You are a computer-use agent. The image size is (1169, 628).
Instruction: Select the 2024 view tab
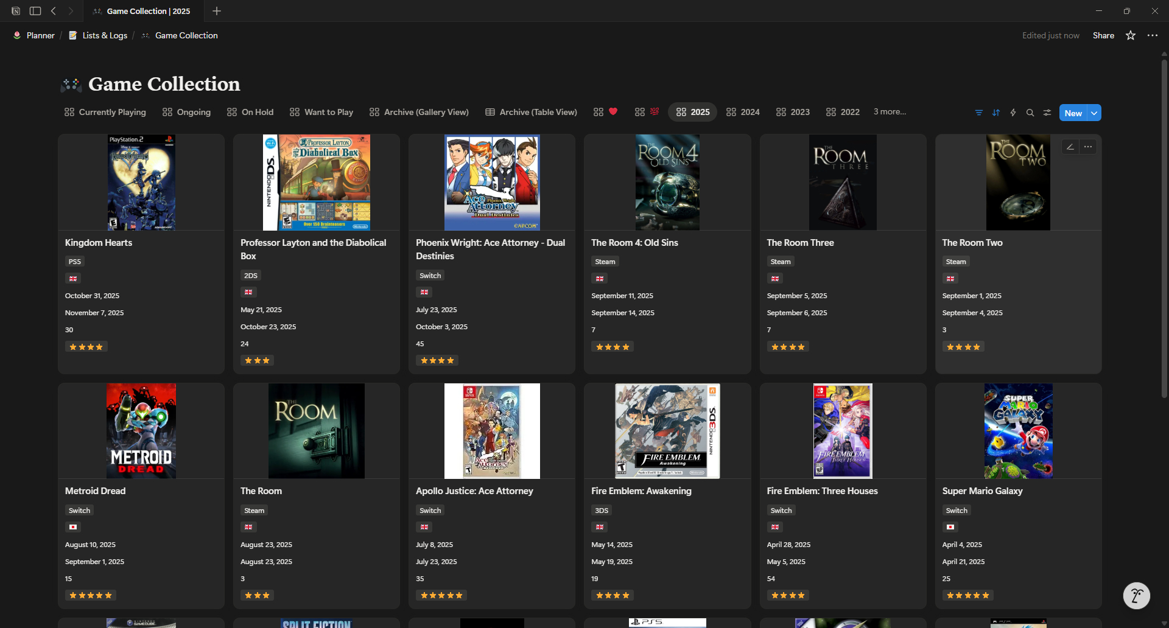pos(743,112)
